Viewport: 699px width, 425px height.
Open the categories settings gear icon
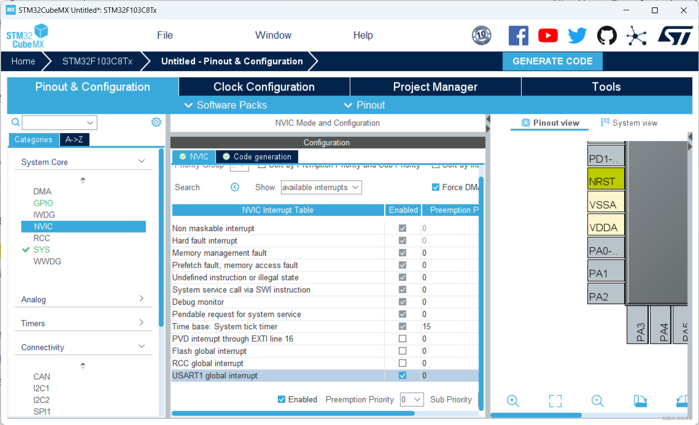pos(156,122)
